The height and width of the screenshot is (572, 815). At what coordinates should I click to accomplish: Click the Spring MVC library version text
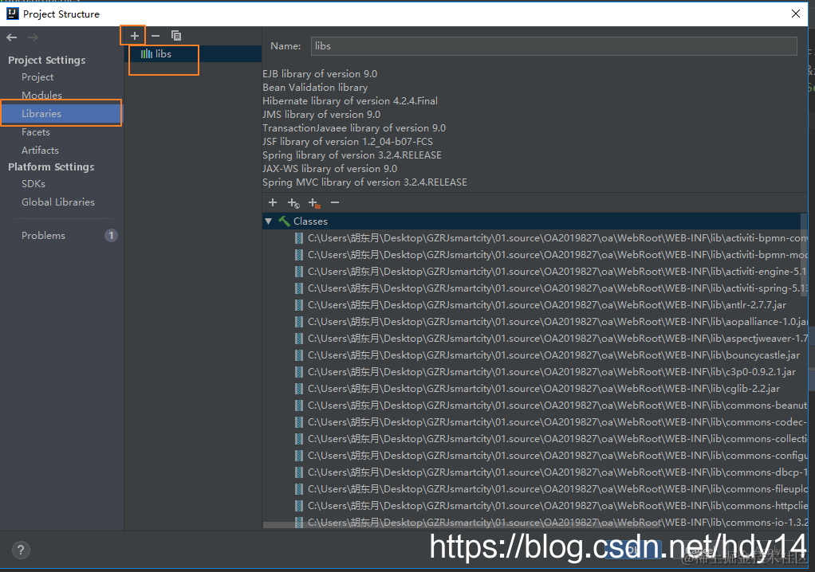(364, 182)
